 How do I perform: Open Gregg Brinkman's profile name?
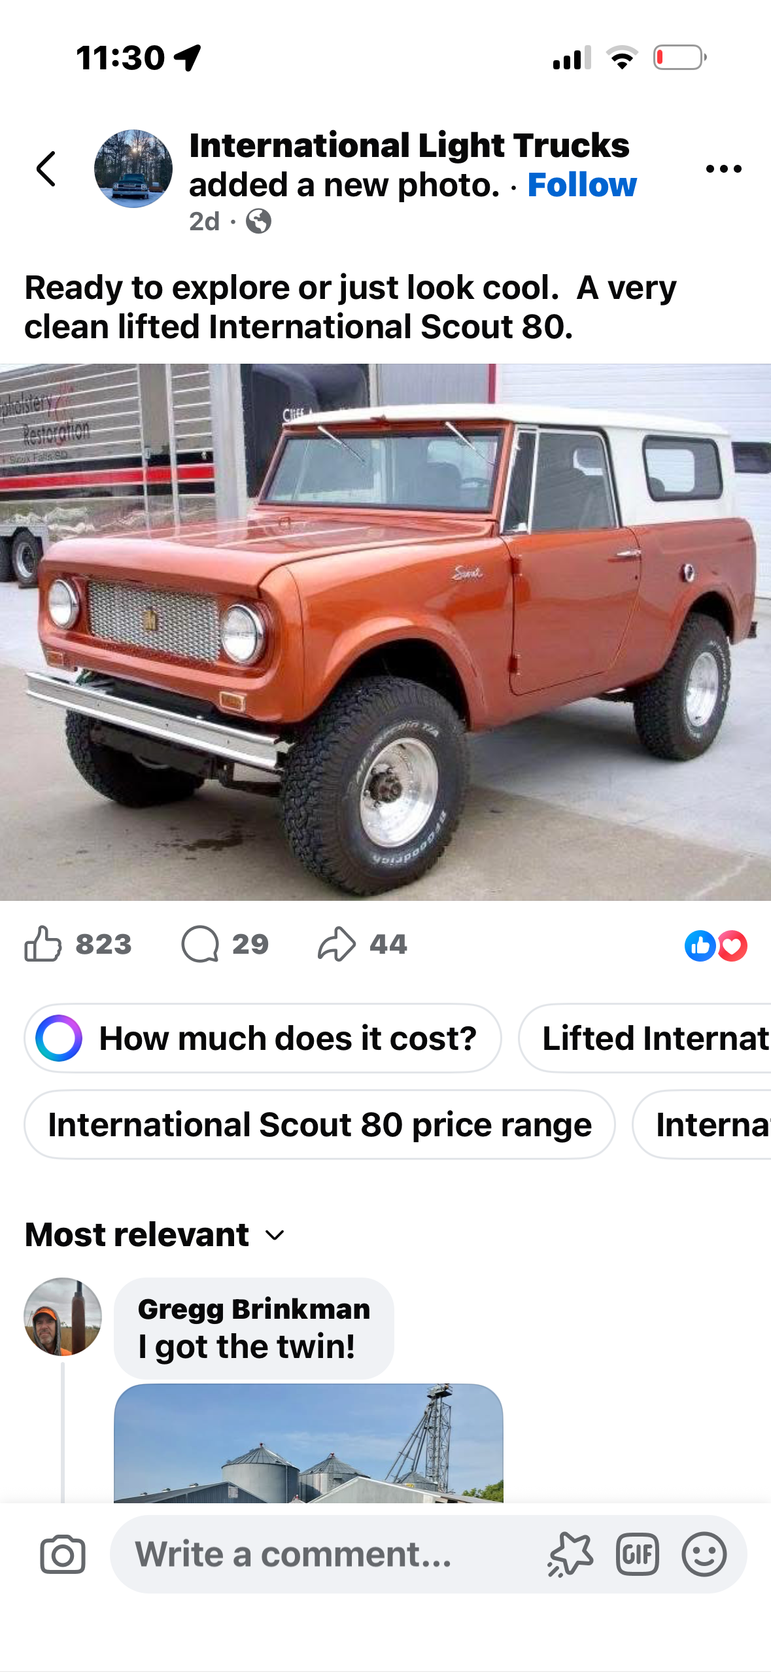click(254, 1309)
